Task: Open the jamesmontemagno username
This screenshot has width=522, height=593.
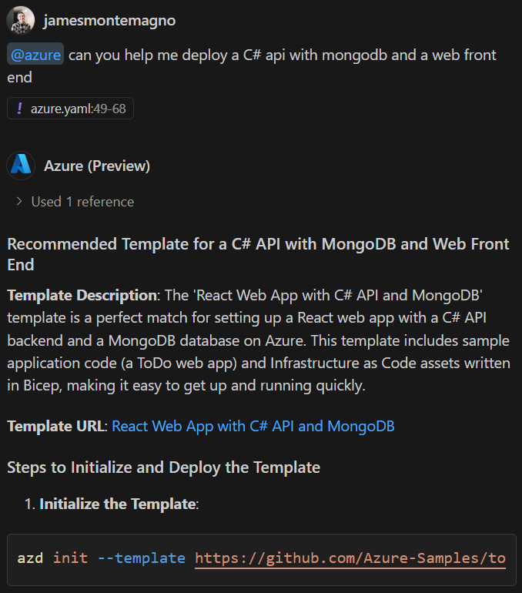Action: coord(109,21)
